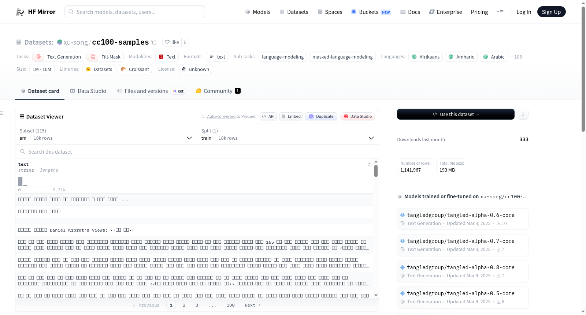Click the page vertical scrollbar thumb
This screenshot has width=586, height=315.
point(583,69)
